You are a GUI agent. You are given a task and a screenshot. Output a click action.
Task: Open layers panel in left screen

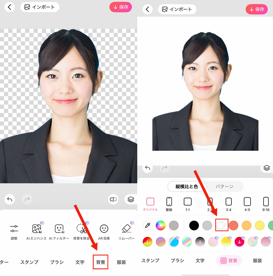pyautogui.click(x=130, y=199)
